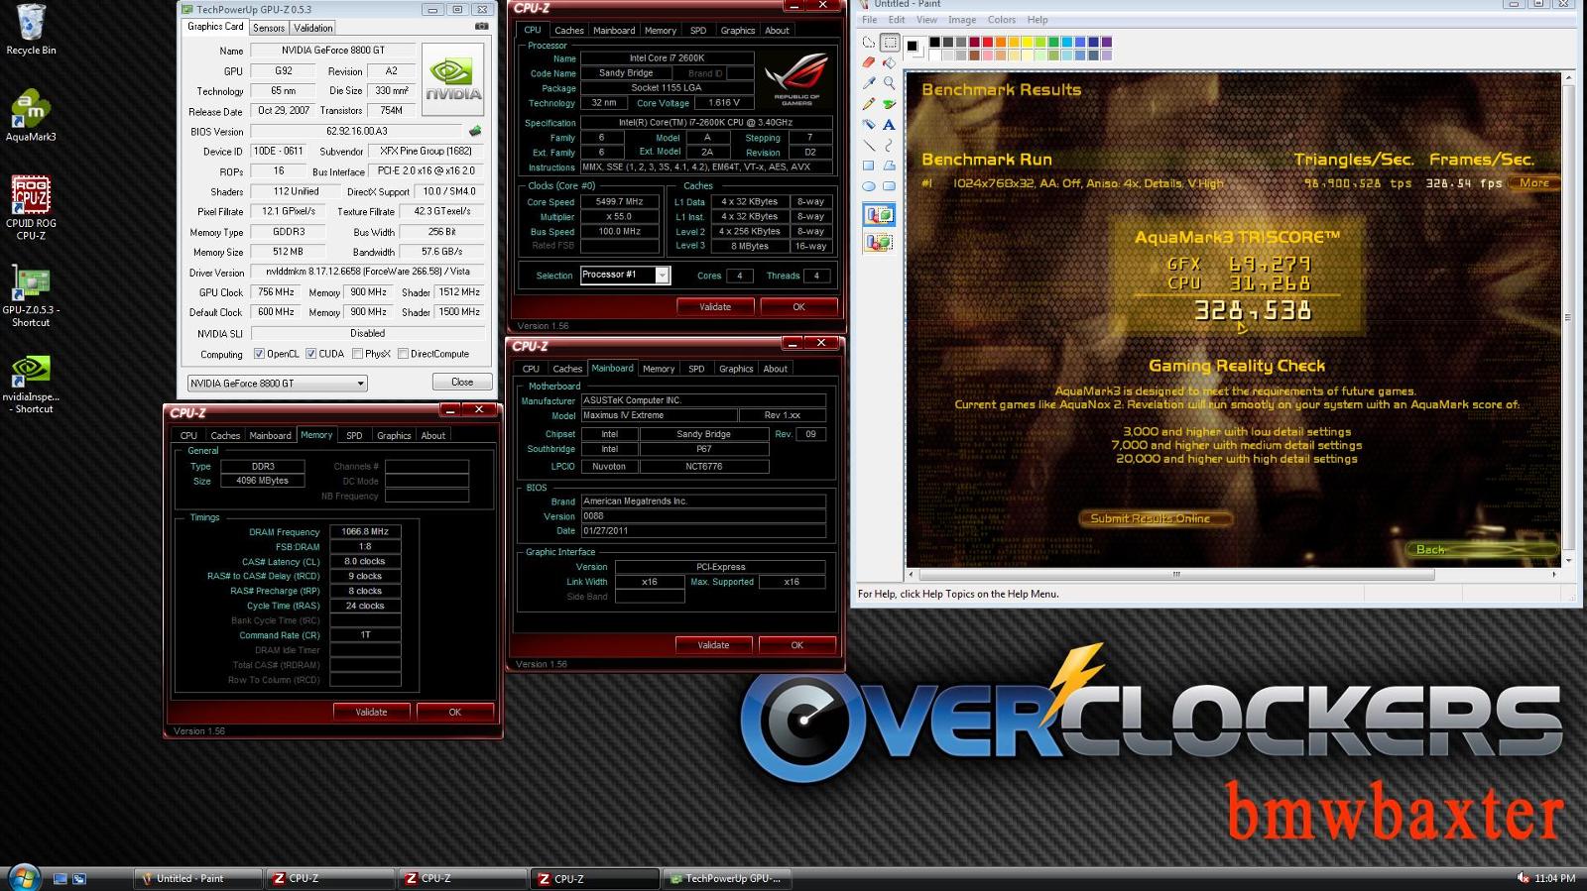Click OK in the top CPU-Z processor window
This screenshot has height=891, width=1587.
798,307
